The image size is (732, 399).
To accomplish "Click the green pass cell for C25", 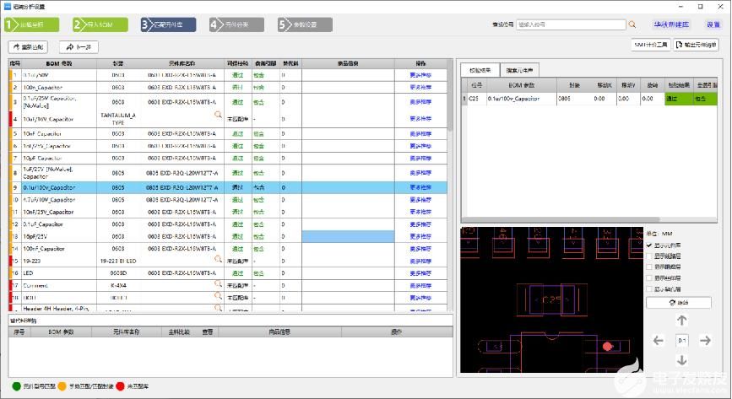I will (679, 99).
